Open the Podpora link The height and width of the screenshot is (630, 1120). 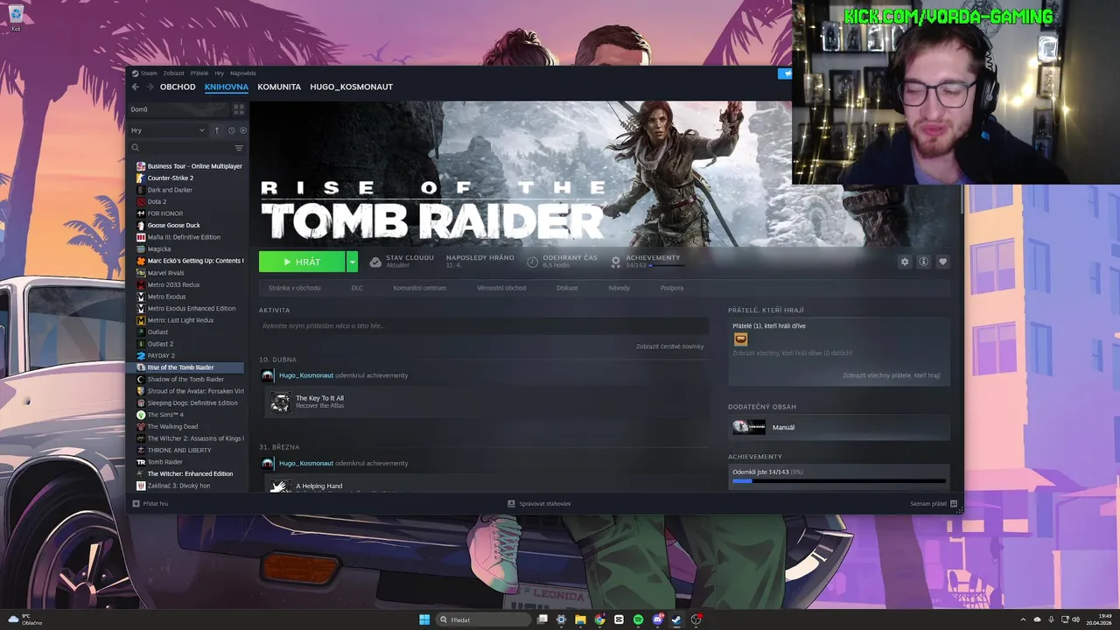tap(672, 288)
